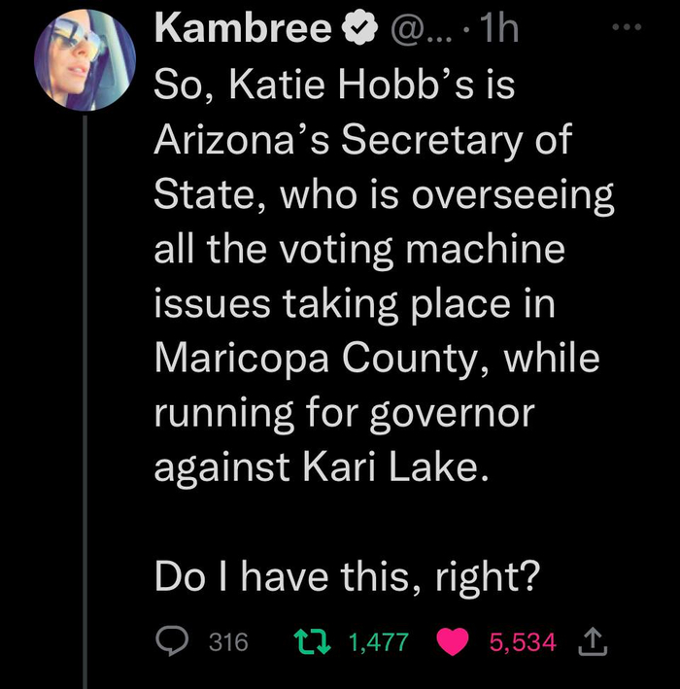
Task: Click the 1,477 retweet count
Action: [378, 641]
